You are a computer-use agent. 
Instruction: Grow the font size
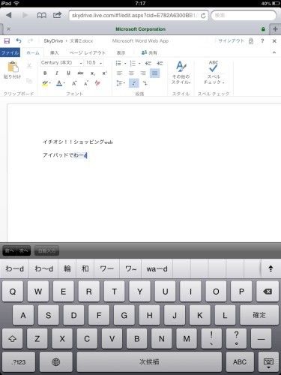(74, 83)
